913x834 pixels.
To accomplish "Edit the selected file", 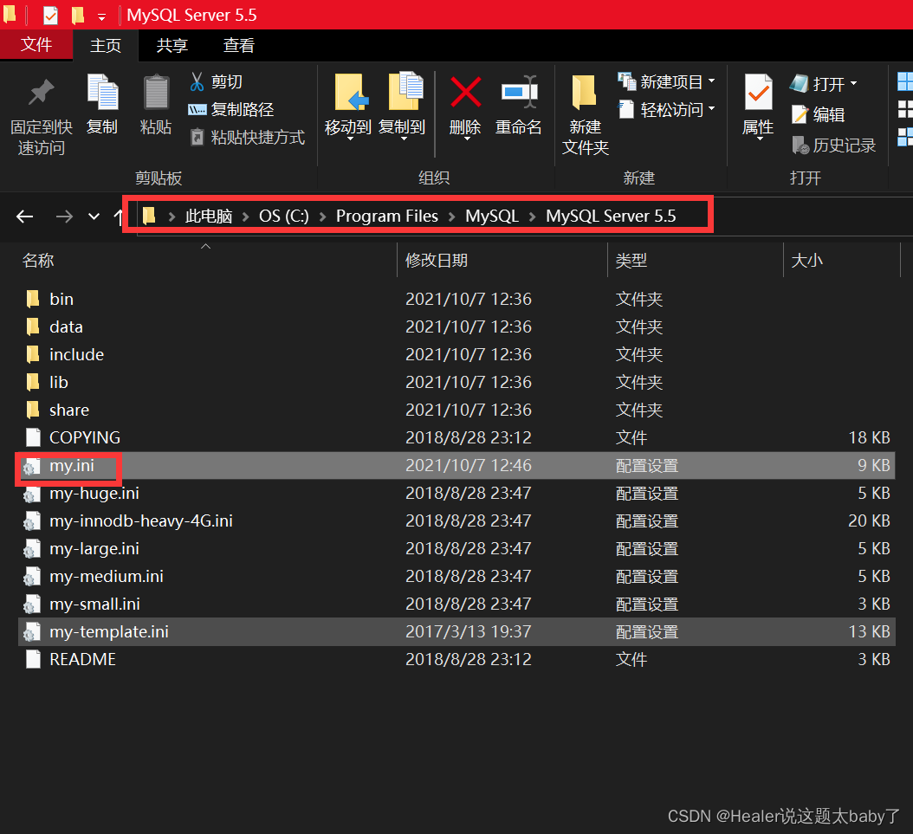I will 818,114.
